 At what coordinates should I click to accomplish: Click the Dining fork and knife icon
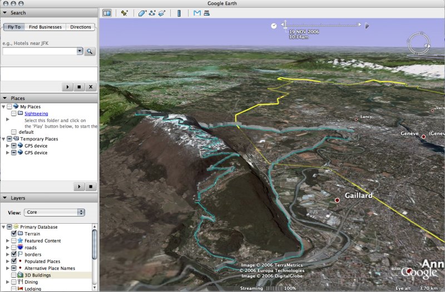point(20,281)
